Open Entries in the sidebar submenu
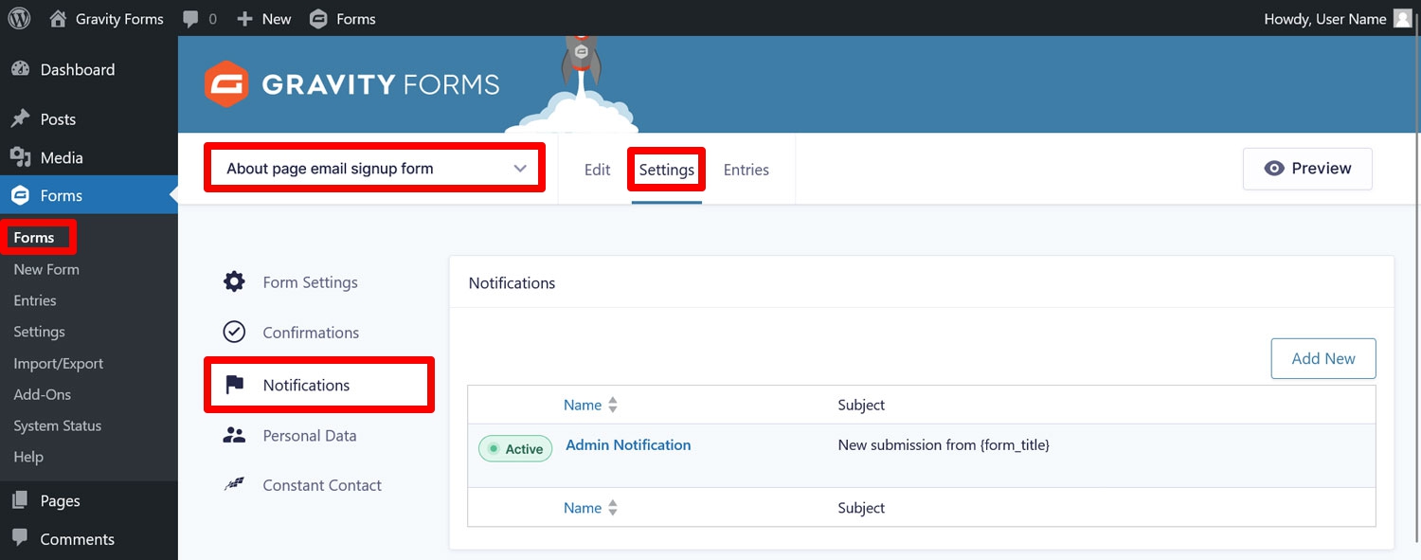The width and height of the screenshot is (1421, 560). coord(35,300)
